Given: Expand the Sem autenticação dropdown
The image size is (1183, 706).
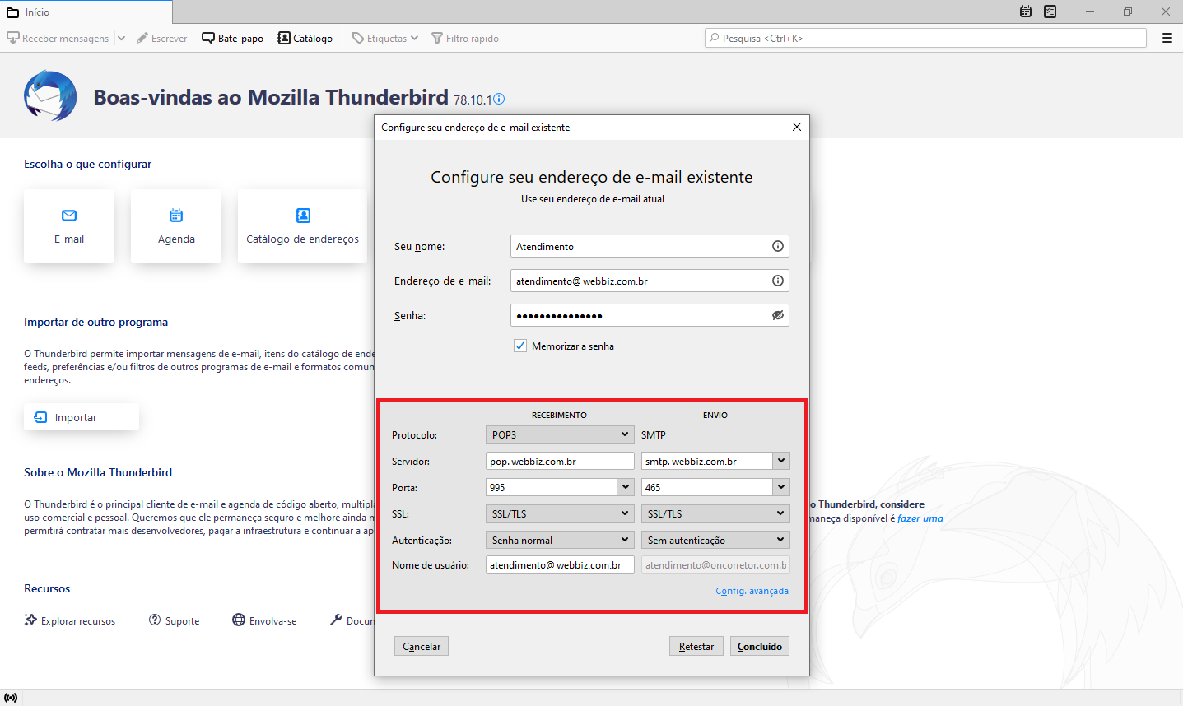Looking at the screenshot, I should coord(715,540).
